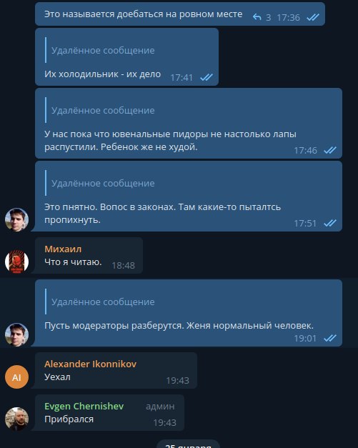The height and width of the screenshot is (448, 358).
Task: Click the read checkmarks on 17:51 message
Action: (330, 223)
